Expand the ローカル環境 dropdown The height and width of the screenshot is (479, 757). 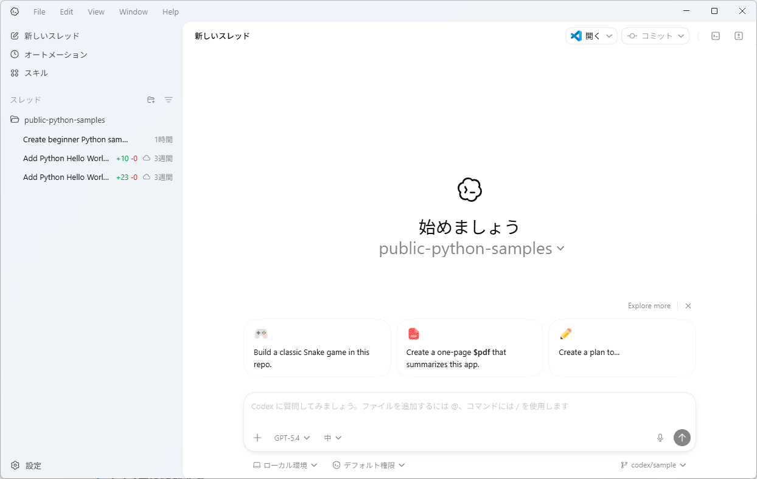[285, 465]
